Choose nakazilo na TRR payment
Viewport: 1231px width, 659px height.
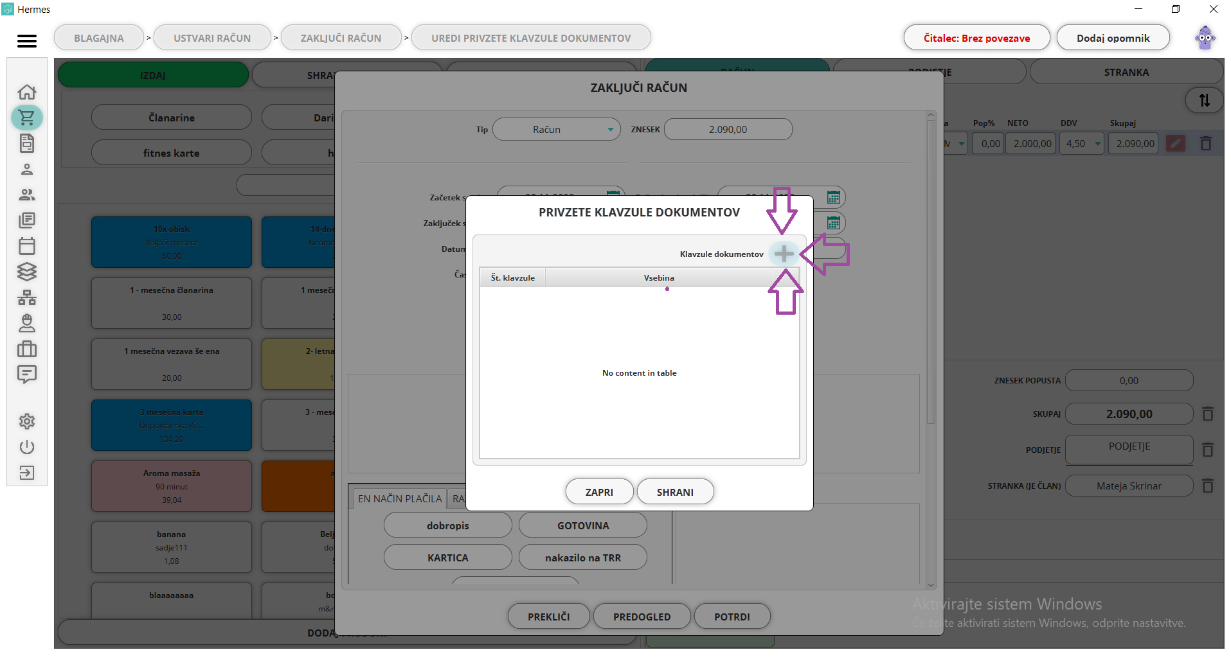(583, 558)
